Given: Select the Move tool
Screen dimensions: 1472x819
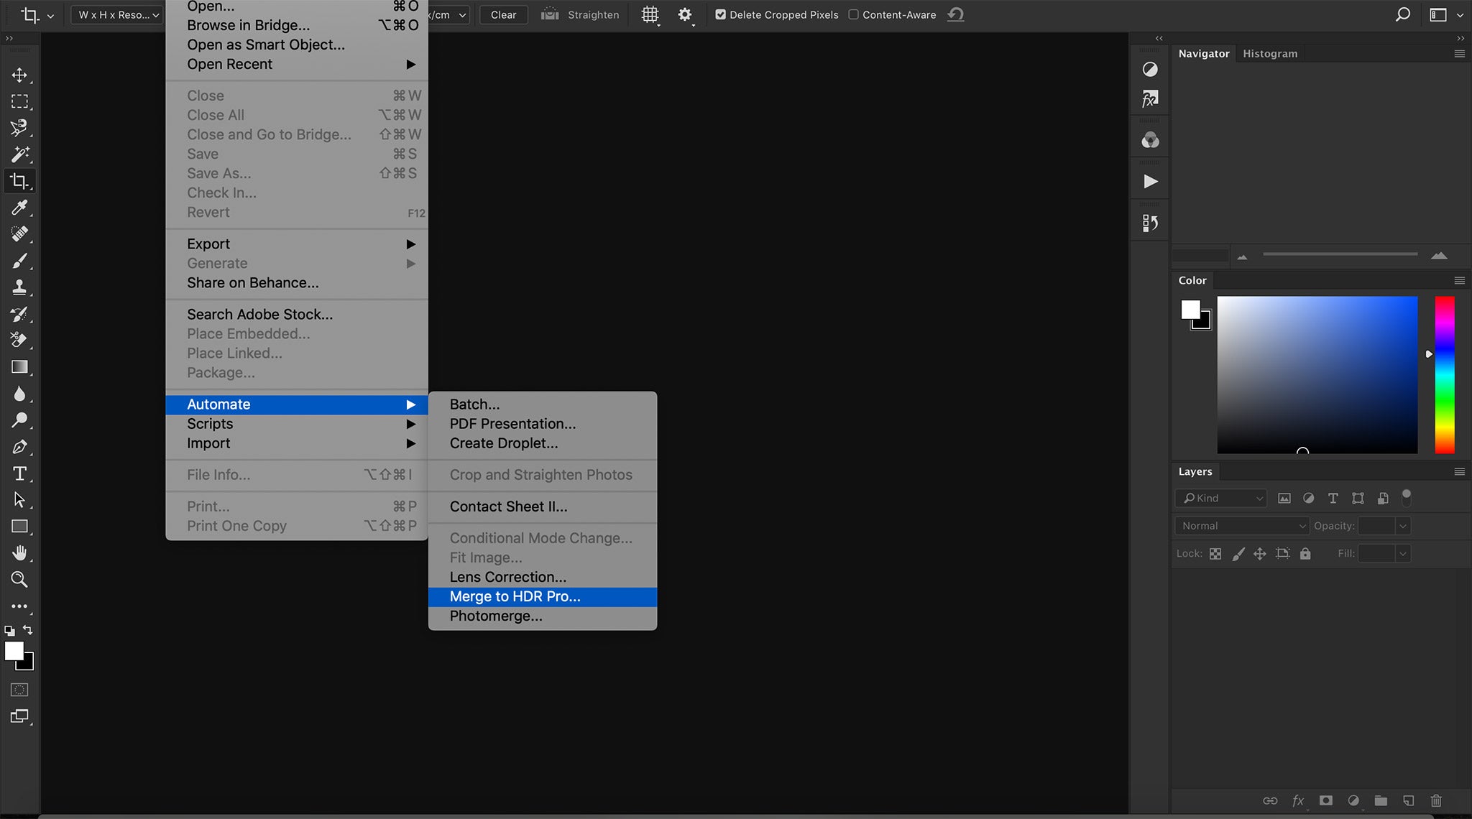Looking at the screenshot, I should 19,75.
